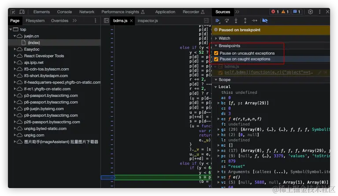This screenshot has width=338, height=196.
Task: Expand unpkg.byted-static.com domain
Action: (15, 129)
